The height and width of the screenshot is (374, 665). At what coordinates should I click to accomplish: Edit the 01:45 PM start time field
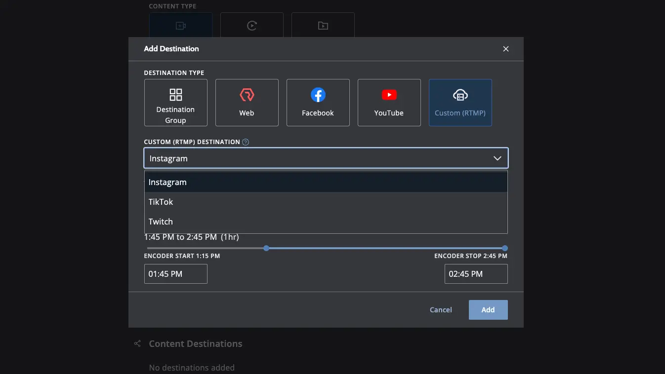point(176,274)
